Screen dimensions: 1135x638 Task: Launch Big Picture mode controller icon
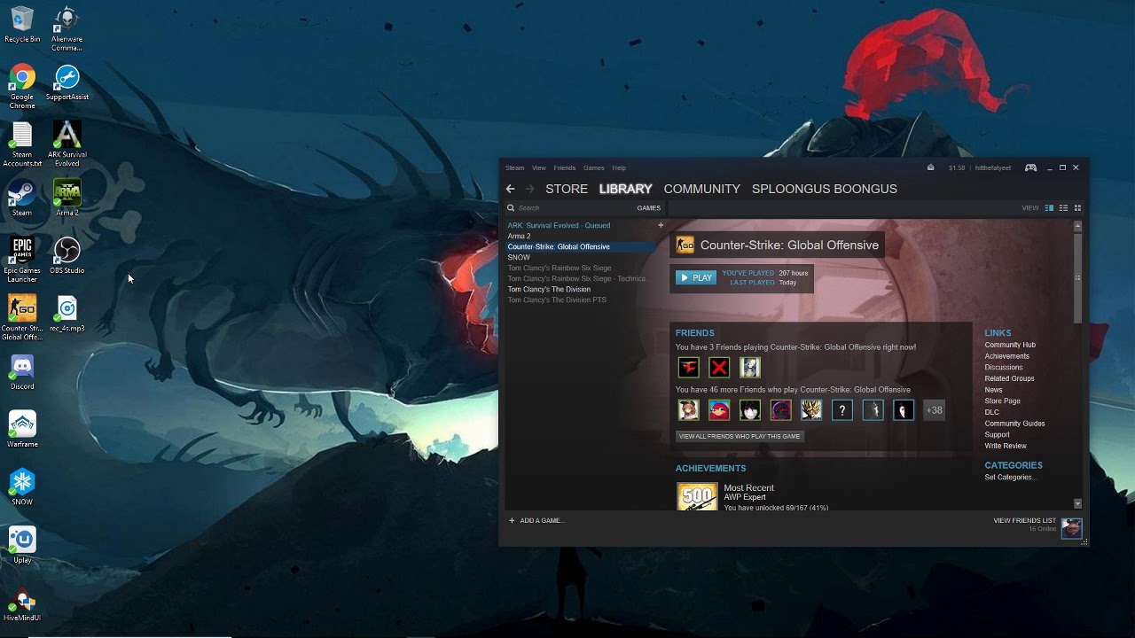click(1031, 167)
